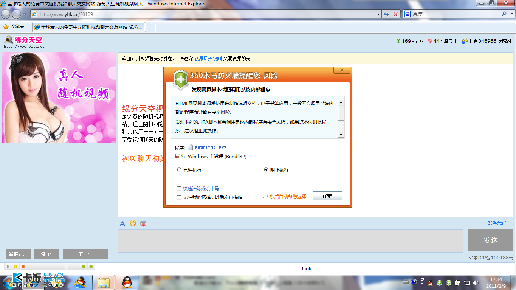Open the emoticon smiley picker
Viewport: 516px width, 290px height.
(133, 223)
